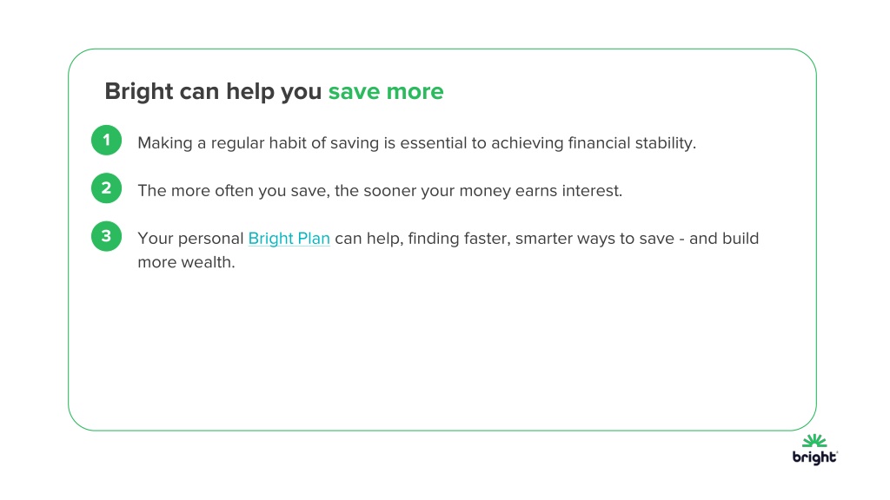The width and height of the screenshot is (890, 500).
Task: Click the sentence about a regular saving habit
Action: pos(416,143)
